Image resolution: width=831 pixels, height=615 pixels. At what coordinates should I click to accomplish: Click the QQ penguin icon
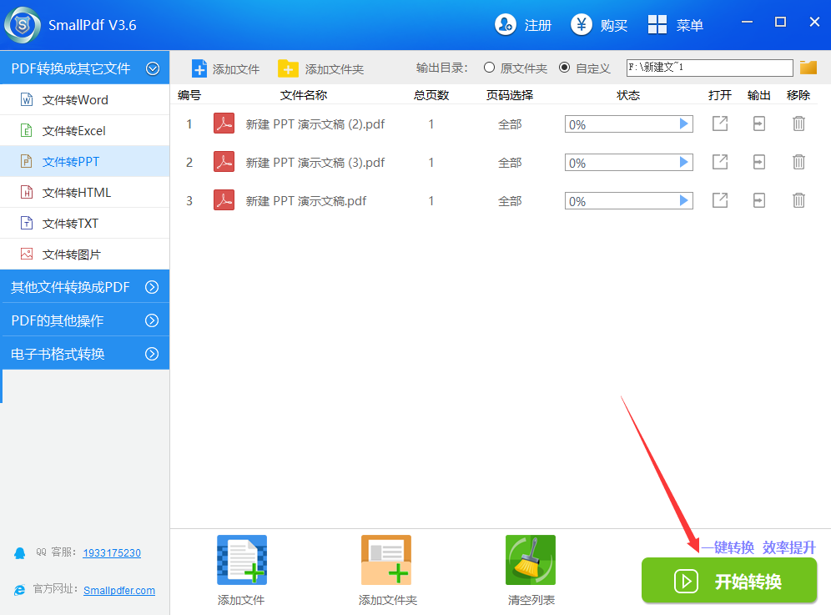[x=20, y=553]
